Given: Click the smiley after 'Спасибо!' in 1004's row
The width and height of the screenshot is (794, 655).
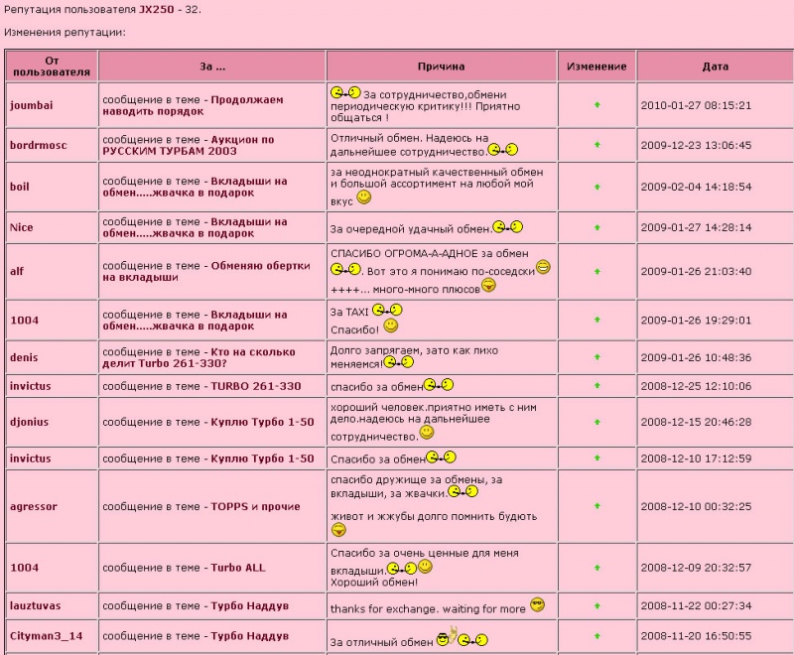Looking at the screenshot, I should (390, 326).
